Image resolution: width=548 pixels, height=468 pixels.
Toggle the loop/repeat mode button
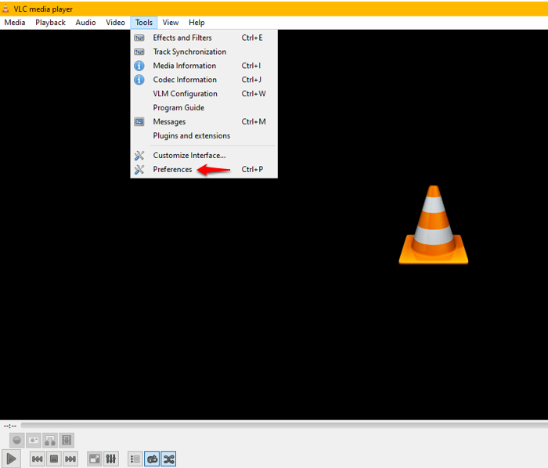tap(152, 459)
